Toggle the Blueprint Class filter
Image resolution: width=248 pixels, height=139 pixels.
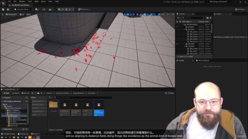39,105
